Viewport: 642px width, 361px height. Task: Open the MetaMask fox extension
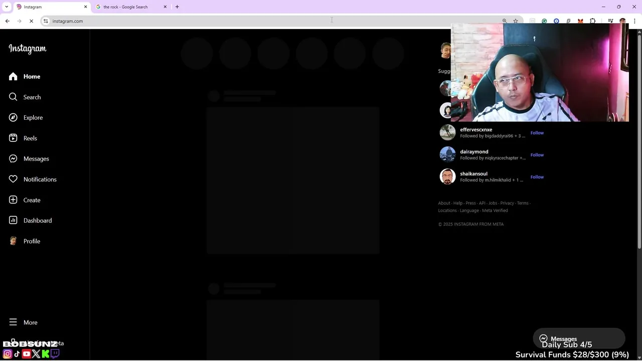[x=580, y=21]
